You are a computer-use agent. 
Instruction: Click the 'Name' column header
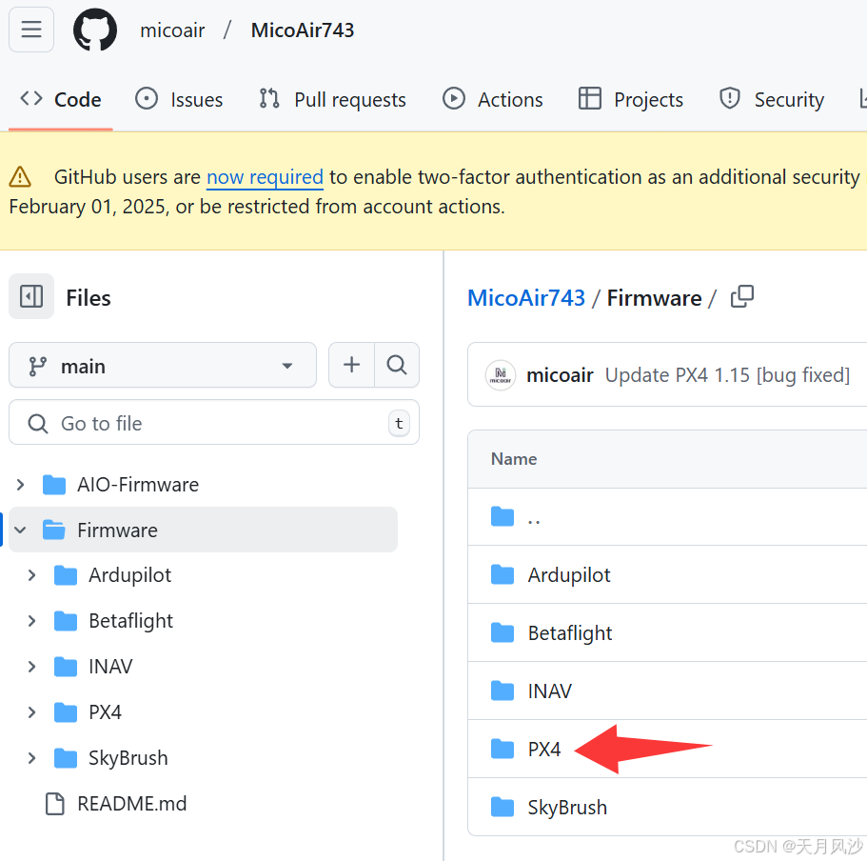pyautogui.click(x=514, y=459)
